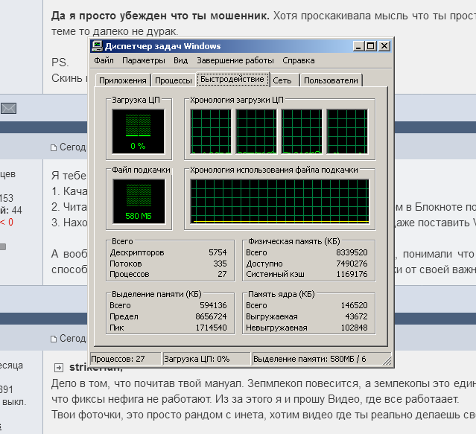Click the Дескрипторов value 5754

point(218,252)
